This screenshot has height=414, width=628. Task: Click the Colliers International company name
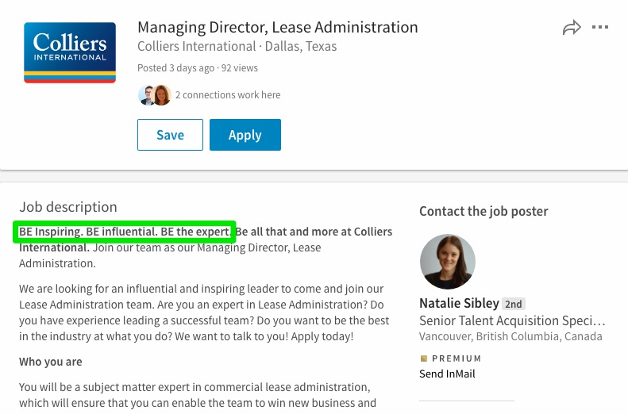coord(197,47)
